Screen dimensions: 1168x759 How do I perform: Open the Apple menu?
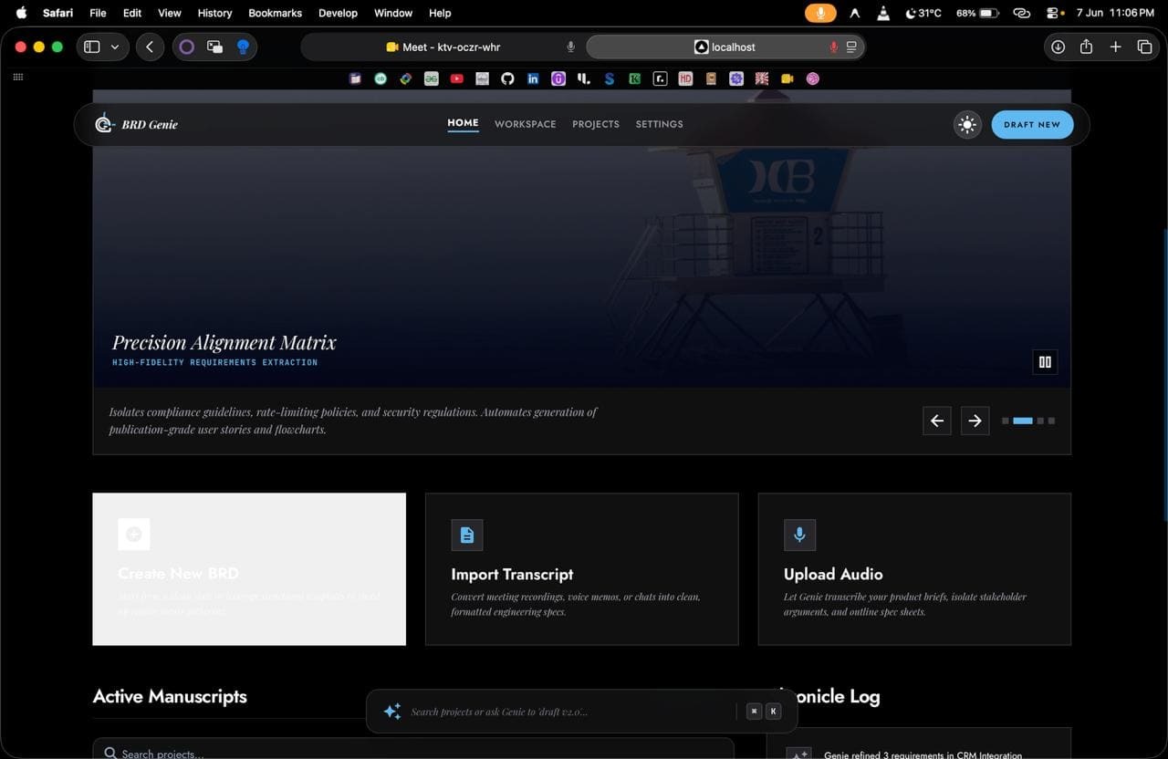[21, 13]
